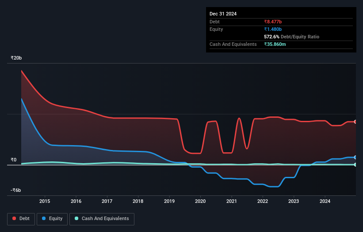This screenshot has width=363, height=232.
Task: Click the ₹35.860m cash value
Action: (x=275, y=44)
